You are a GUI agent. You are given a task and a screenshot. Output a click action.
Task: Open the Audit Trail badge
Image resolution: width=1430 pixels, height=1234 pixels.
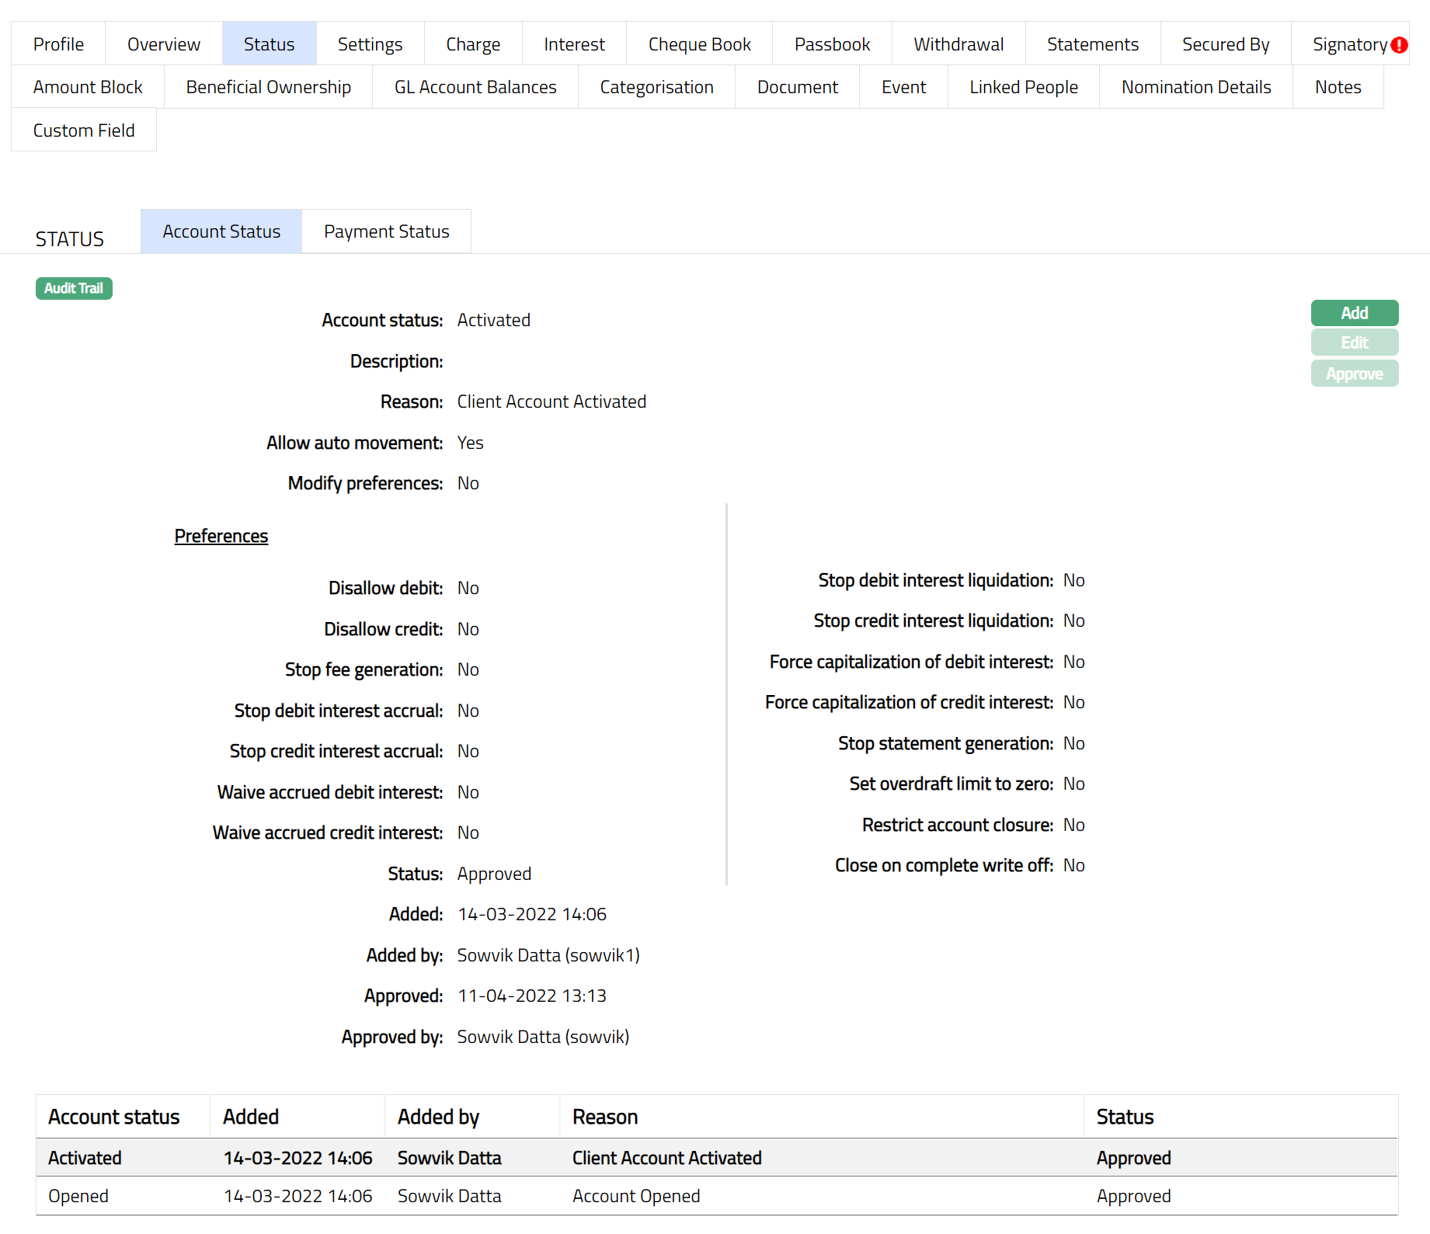pos(74,288)
